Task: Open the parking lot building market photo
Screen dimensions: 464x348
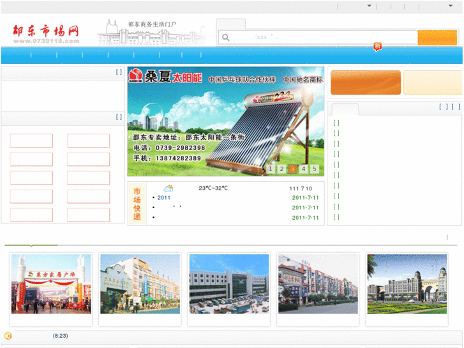Action: (229, 284)
